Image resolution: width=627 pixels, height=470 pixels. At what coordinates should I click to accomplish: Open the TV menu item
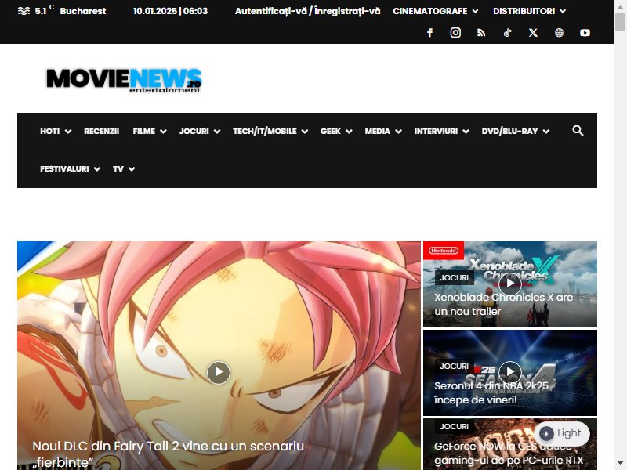click(x=118, y=168)
